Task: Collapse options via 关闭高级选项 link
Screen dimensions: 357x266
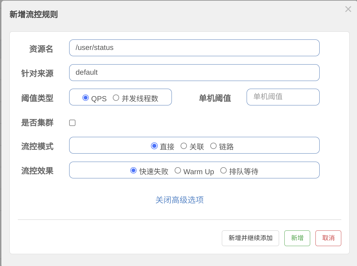Action: (x=180, y=200)
